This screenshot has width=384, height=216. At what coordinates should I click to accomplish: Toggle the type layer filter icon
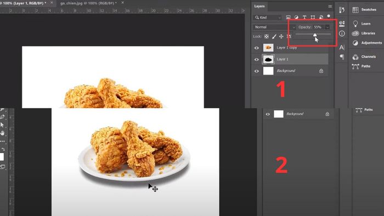[304, 18]
